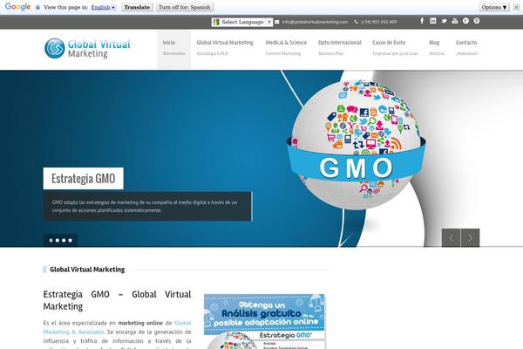Open Global Marketing & Asociados link
Screen dimensions: 523x349
click(x=117, y=327)
